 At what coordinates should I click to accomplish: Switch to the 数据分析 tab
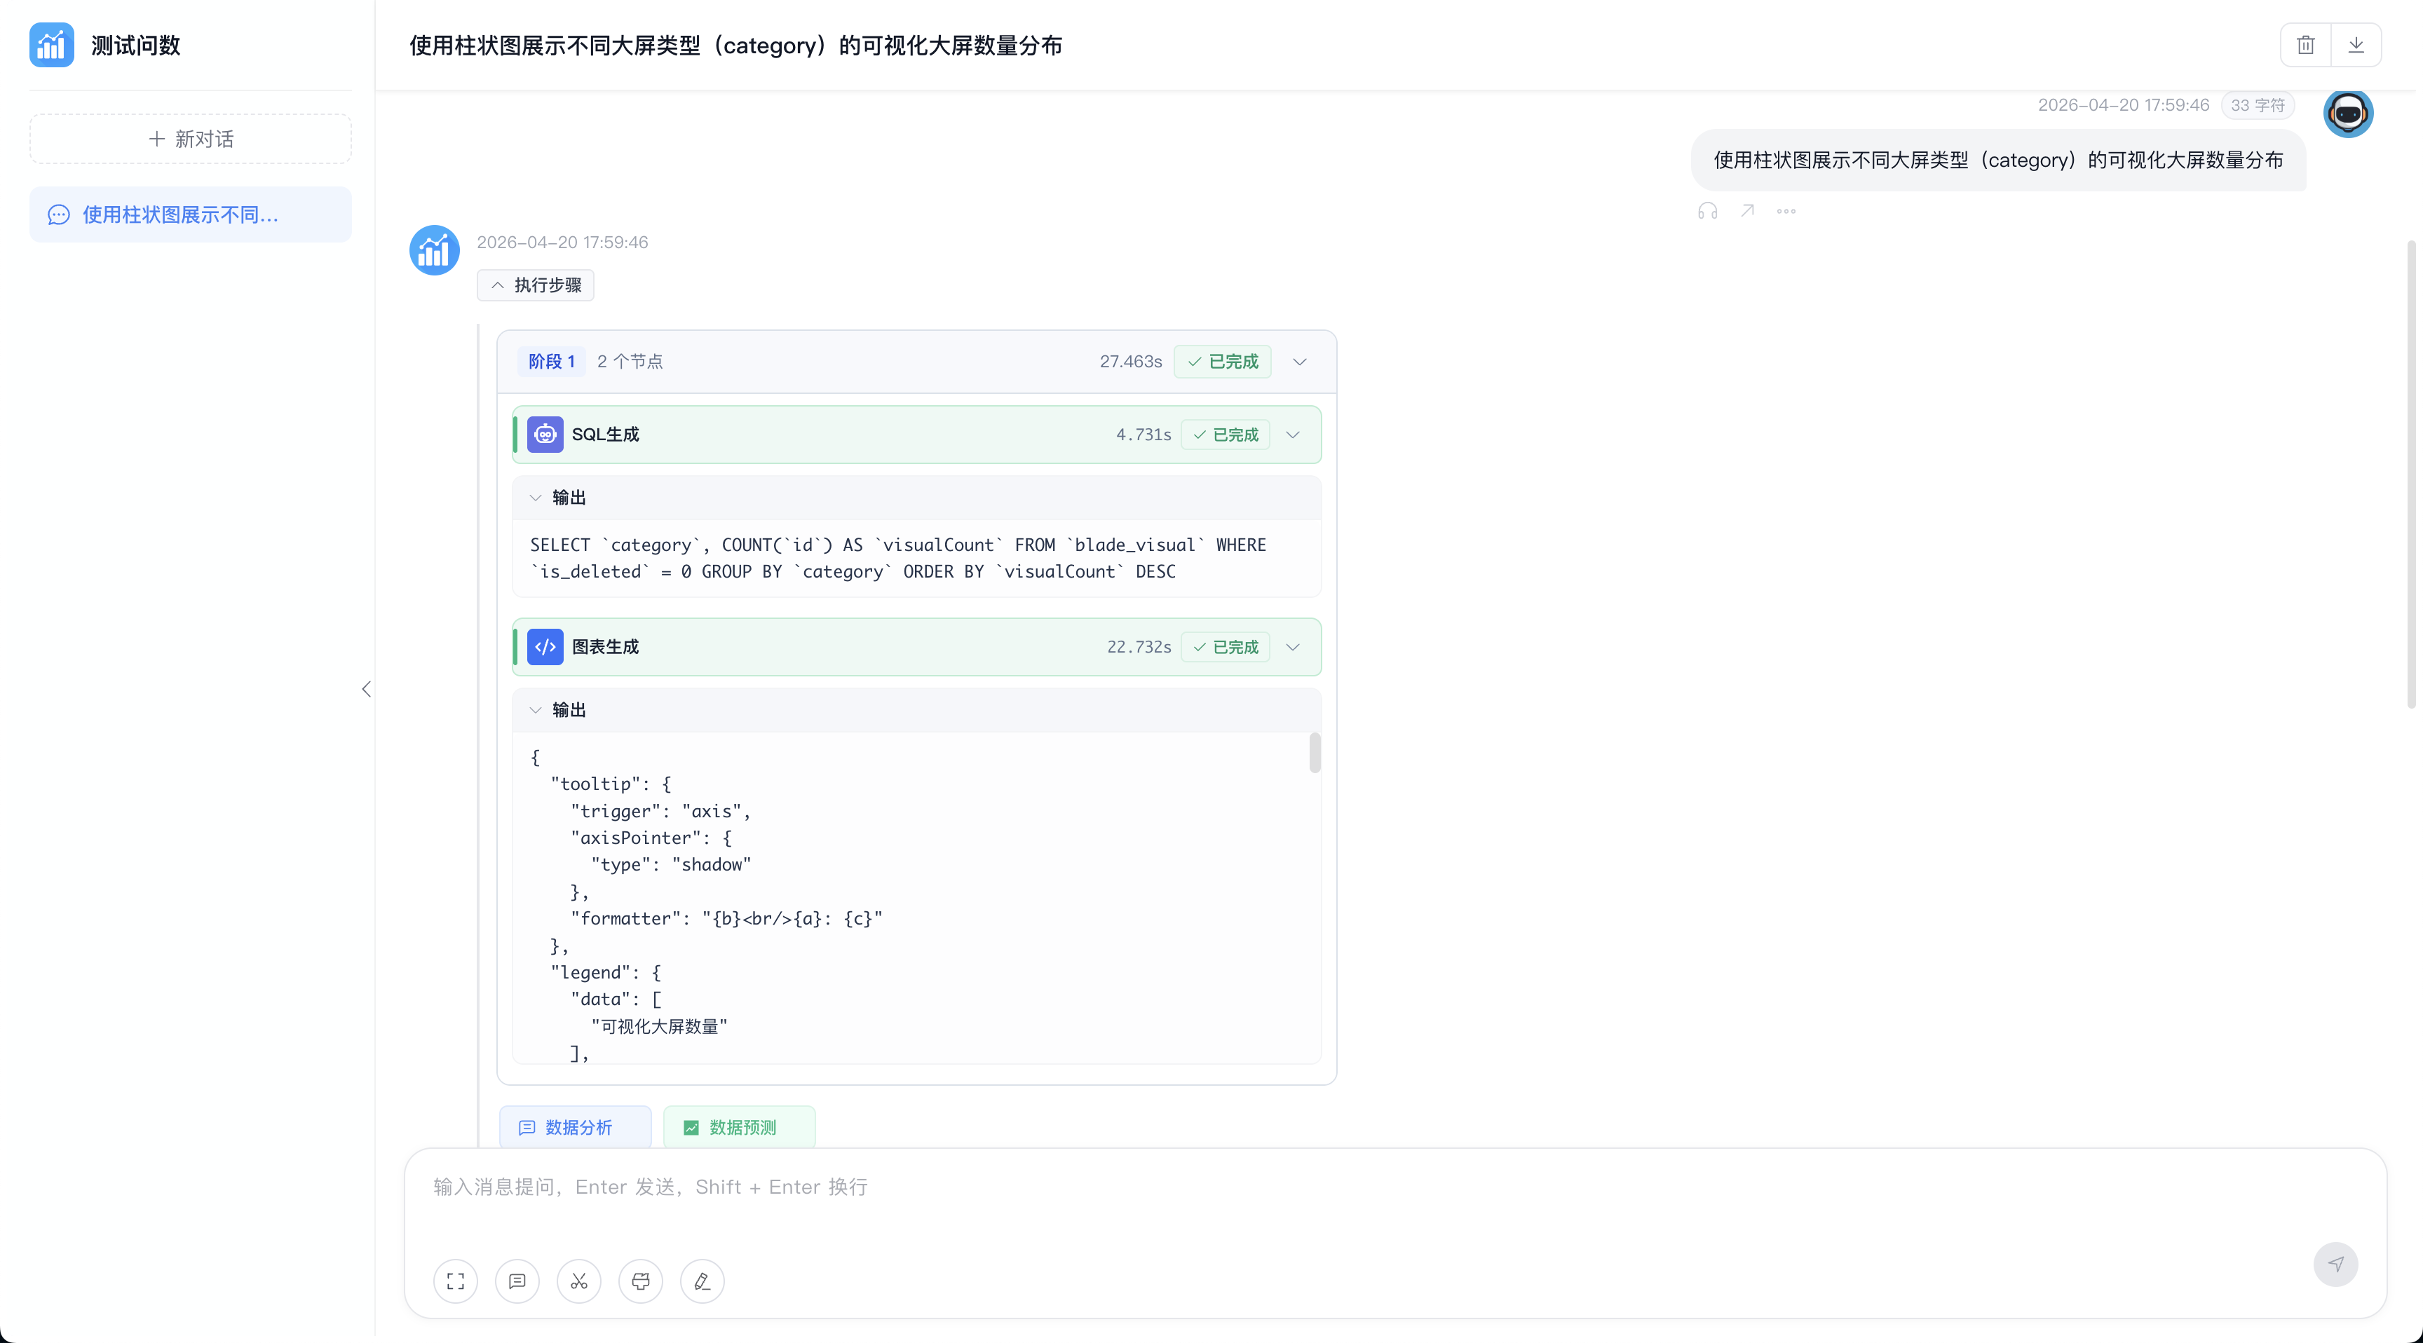coord(575,1126)
